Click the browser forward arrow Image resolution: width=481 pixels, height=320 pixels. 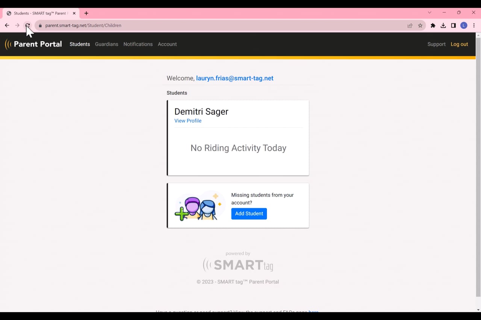pyautogui.click(x=17, y=26)
